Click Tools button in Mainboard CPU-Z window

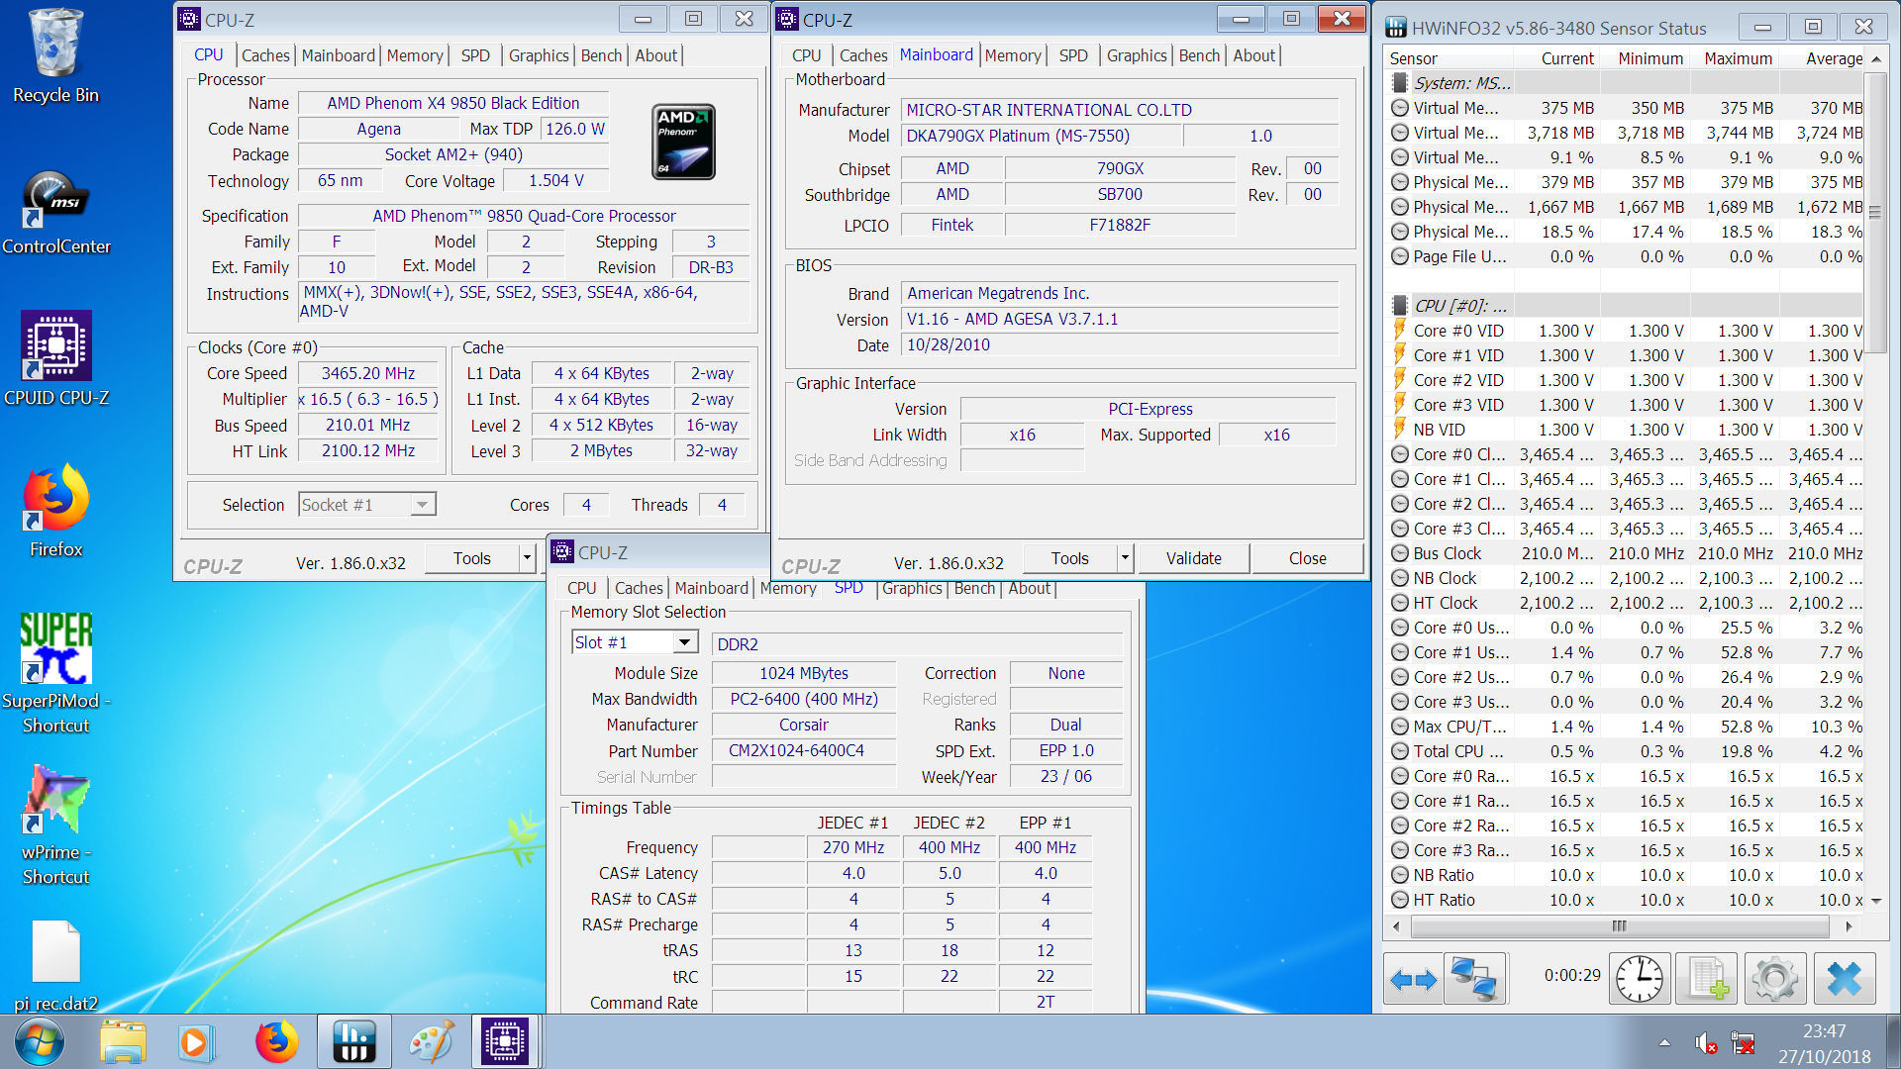1069,558
